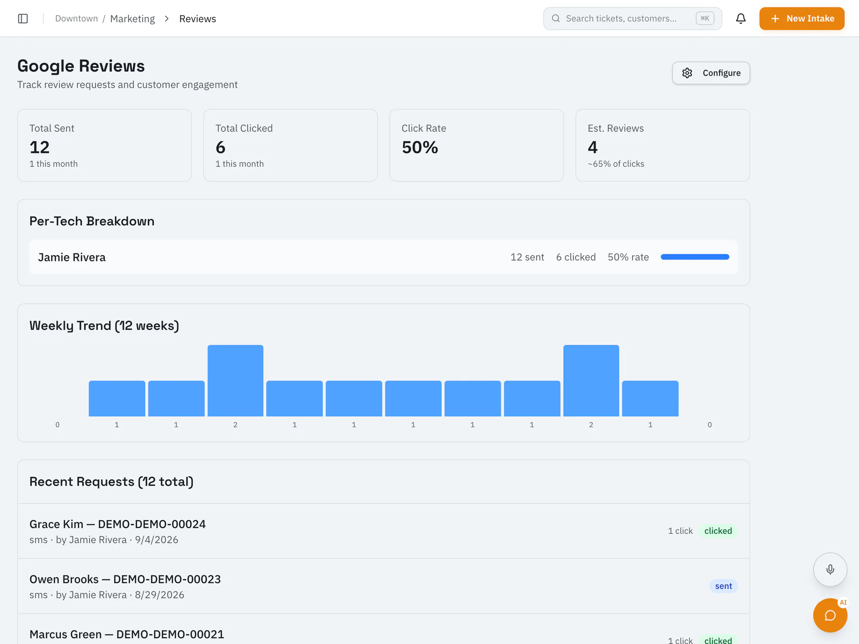Focus the Search tickets, customers field
Screen dimensions: 859x644
632,18
